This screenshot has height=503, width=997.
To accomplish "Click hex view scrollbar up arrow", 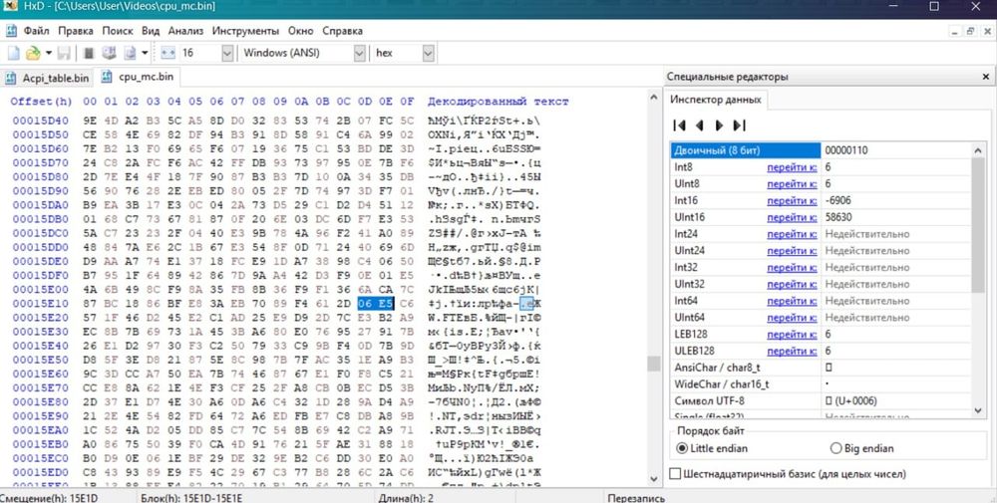I will point(654,98).
